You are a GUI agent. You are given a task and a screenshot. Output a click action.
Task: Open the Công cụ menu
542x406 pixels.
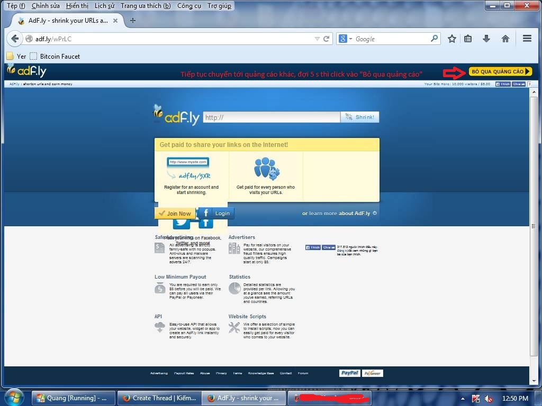(x=189, y=6)
